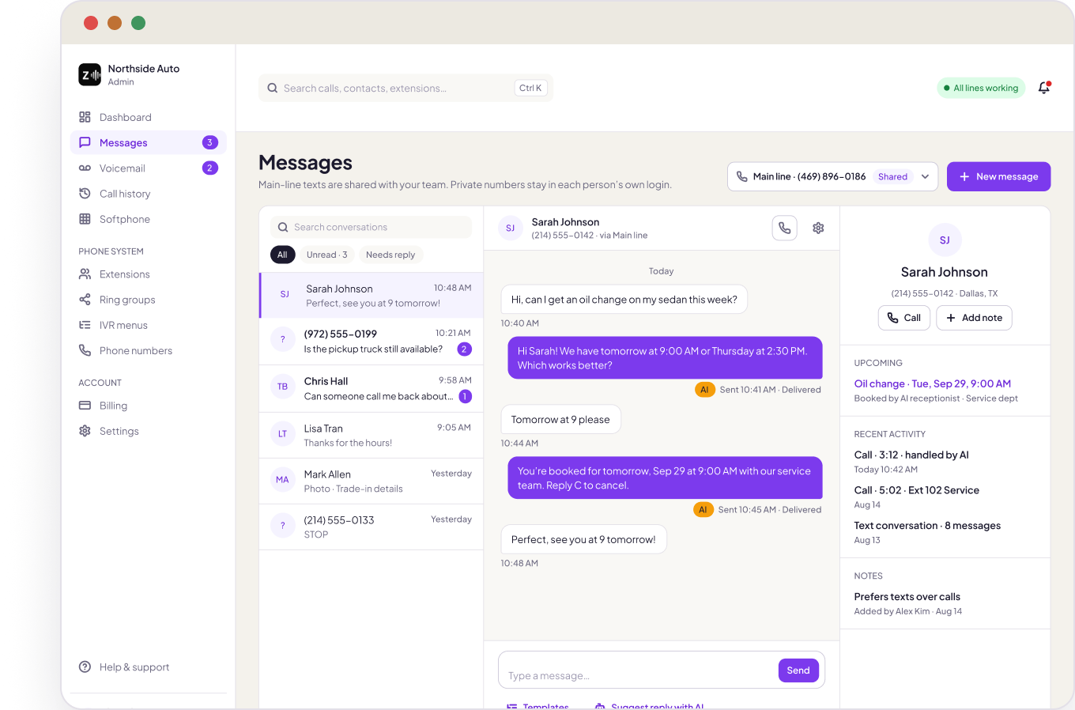Click the Call button for Sarah Johnson

click(903, 318)
